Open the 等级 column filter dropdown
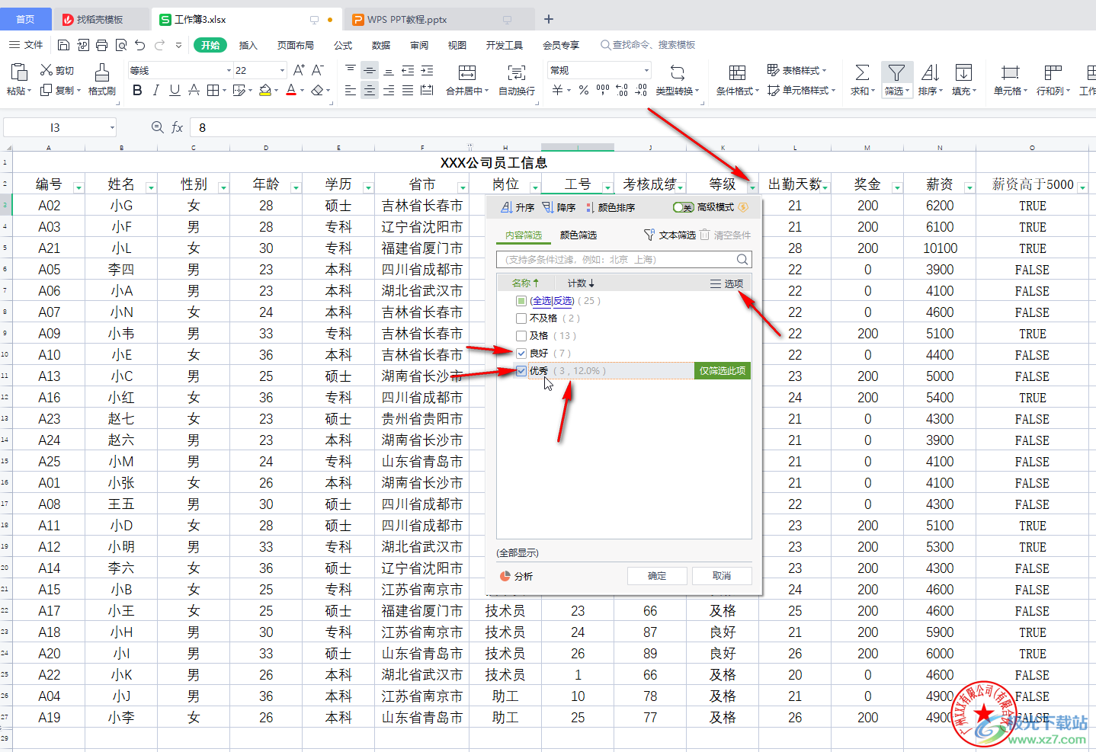 752,187
